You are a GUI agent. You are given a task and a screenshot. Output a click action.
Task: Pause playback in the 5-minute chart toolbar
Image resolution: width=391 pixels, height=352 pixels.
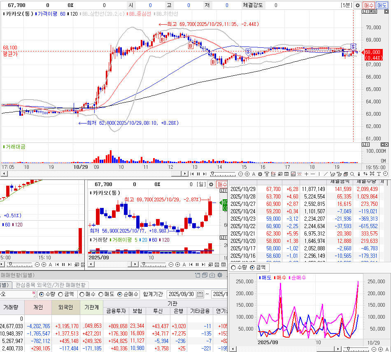198,174
